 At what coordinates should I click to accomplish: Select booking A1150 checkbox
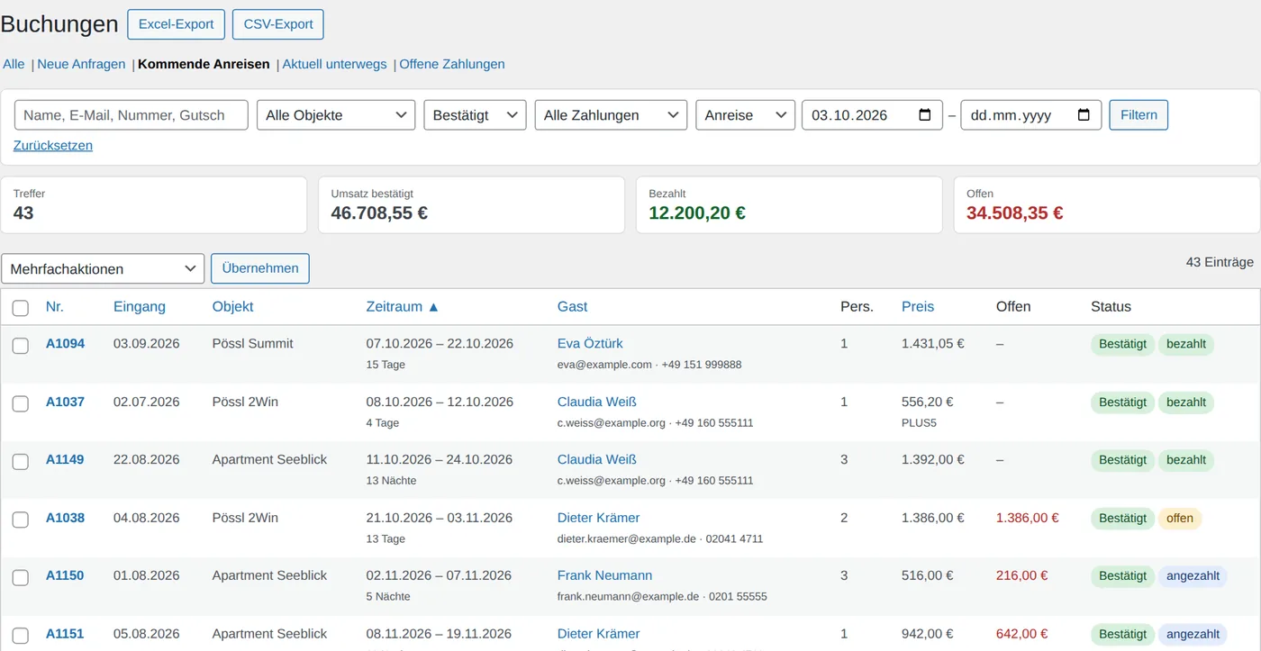(x=20, y=577)
